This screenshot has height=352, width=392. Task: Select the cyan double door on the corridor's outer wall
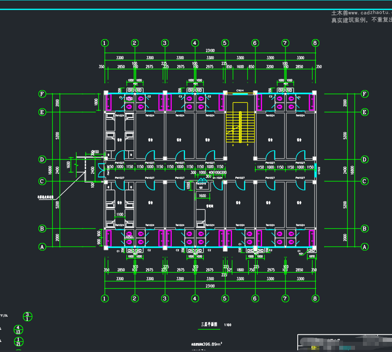(x=101, y=170)
